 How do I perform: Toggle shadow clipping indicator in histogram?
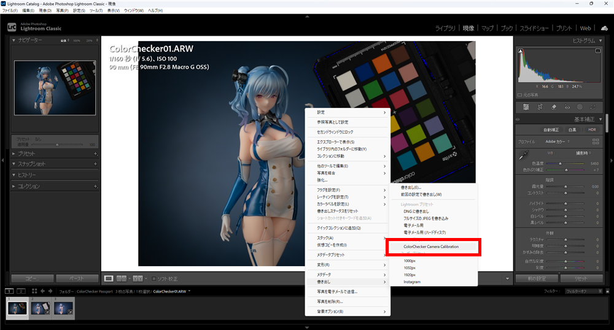click(x=521, y=51)
